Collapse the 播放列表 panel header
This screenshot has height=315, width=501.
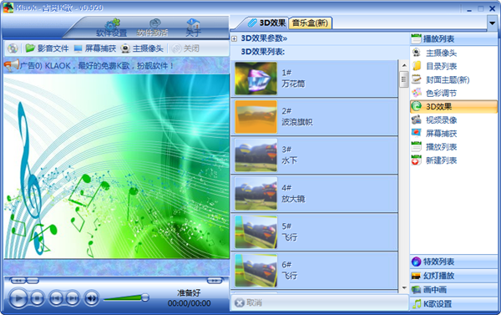(x=453, y=39)
